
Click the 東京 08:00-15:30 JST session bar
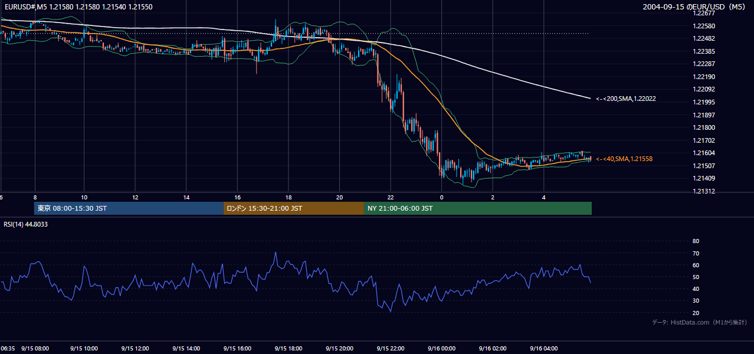[x=129, y=208]
